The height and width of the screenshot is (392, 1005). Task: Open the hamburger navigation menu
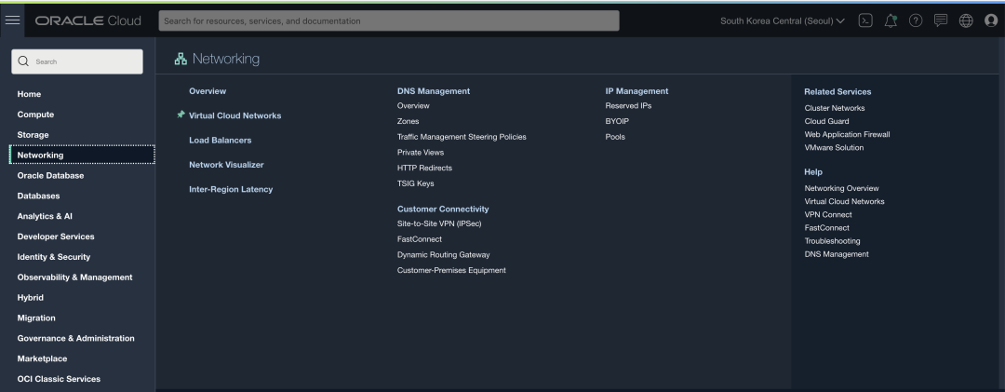click(x=12, y=20)
